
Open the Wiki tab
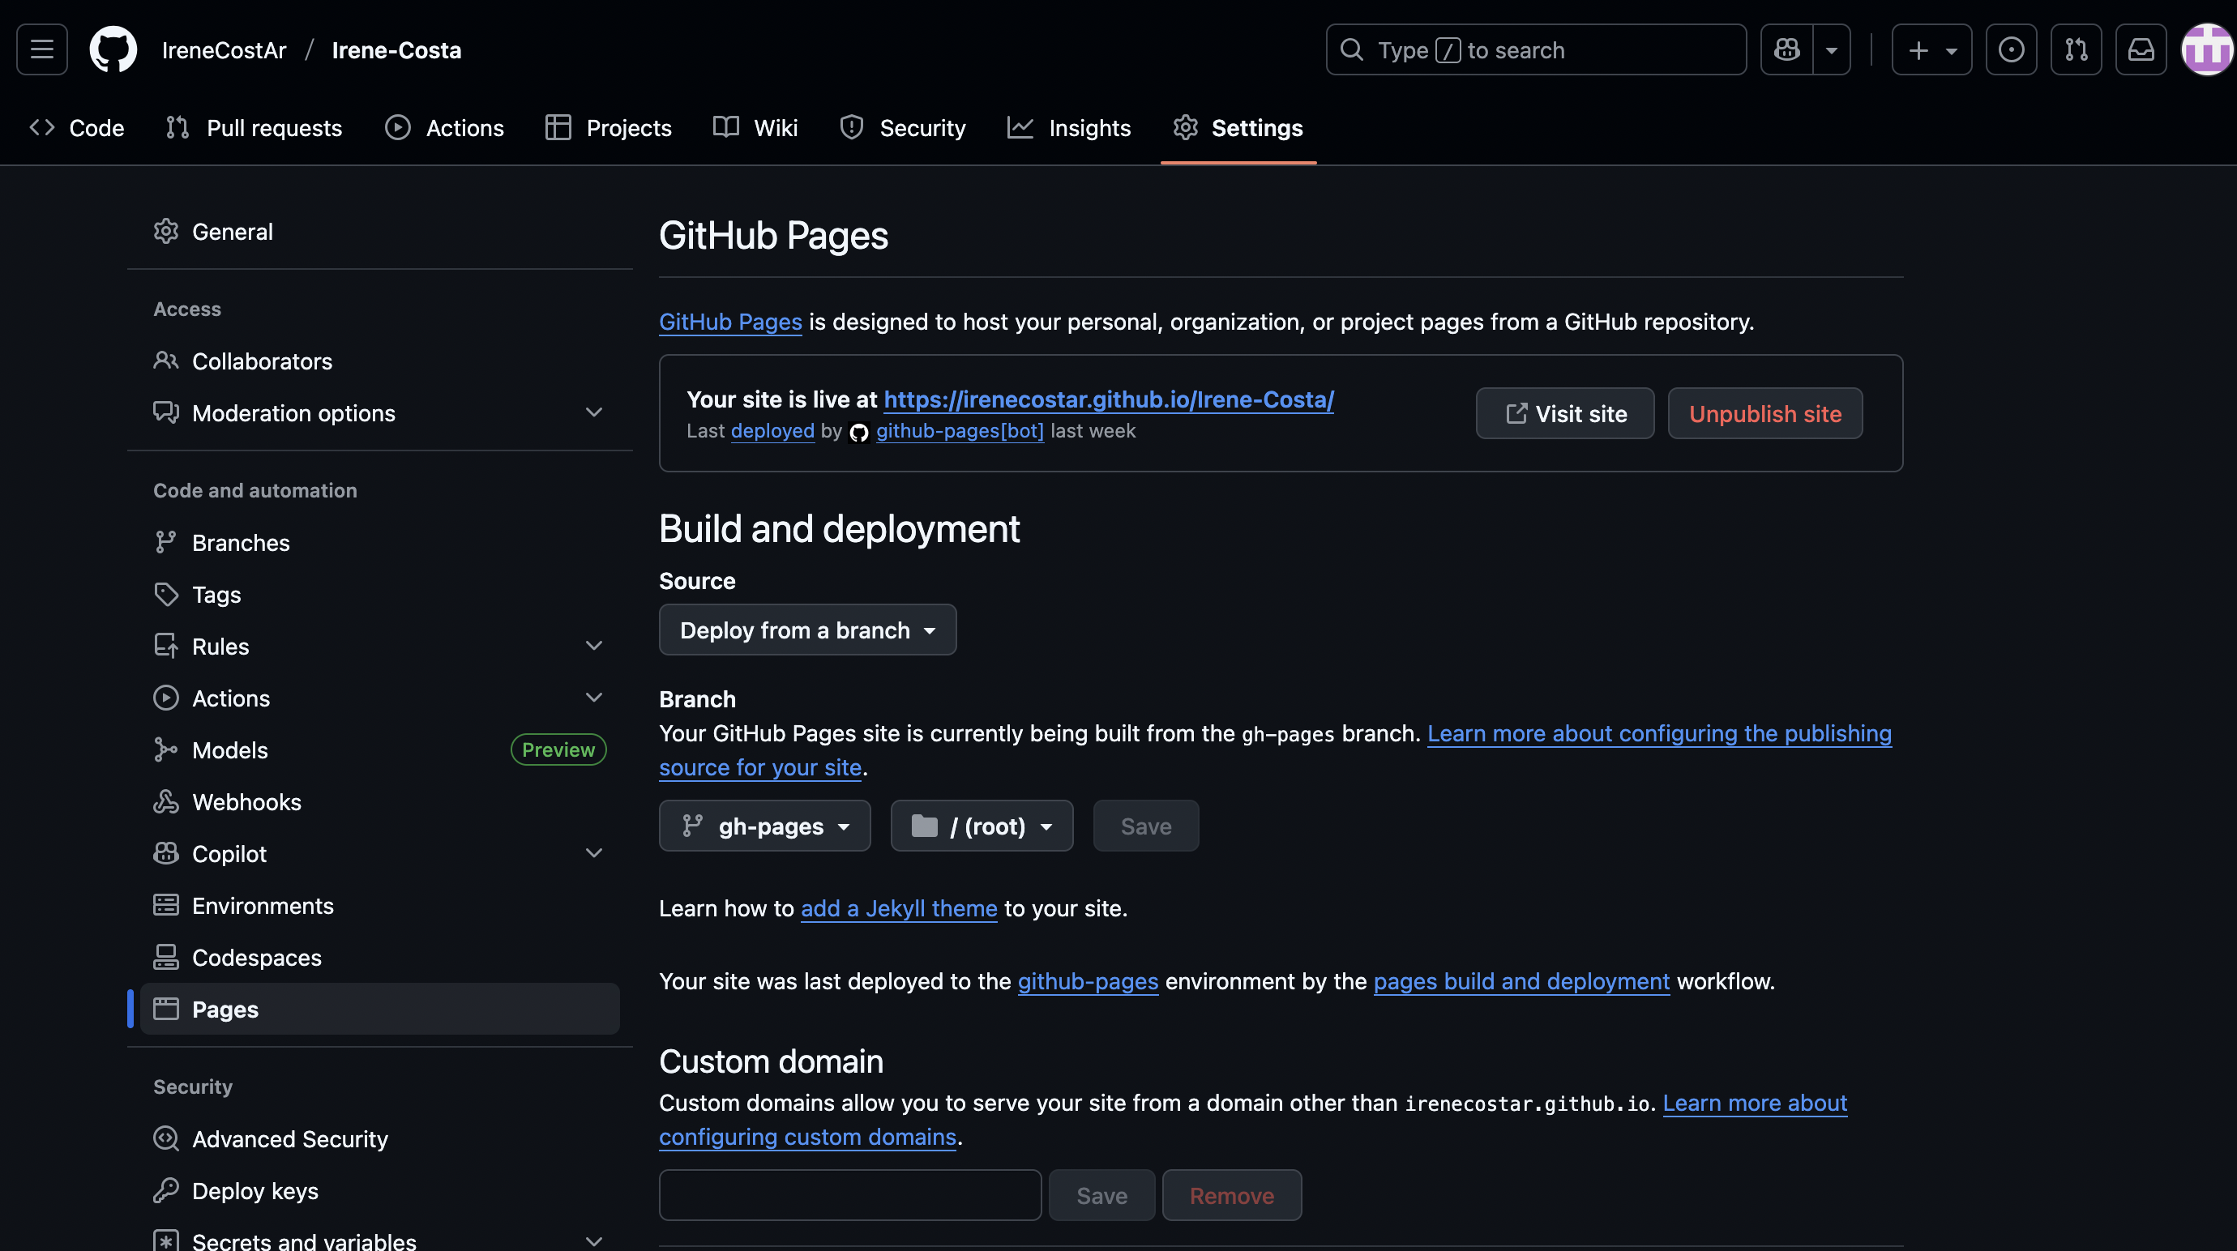(x=755, y=128)
